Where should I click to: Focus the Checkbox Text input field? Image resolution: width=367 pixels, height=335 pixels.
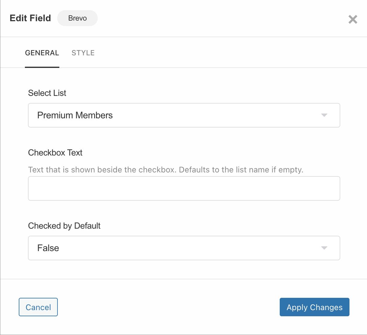tap(184, 188)
